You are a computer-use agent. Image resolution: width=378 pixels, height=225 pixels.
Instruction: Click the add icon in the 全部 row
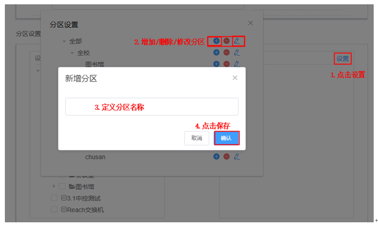(216, 41)
